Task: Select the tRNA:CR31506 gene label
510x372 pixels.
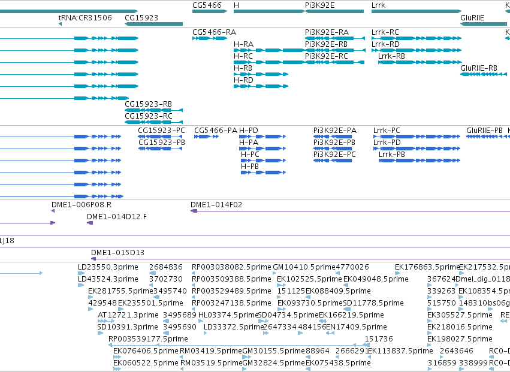Action: 85,17
